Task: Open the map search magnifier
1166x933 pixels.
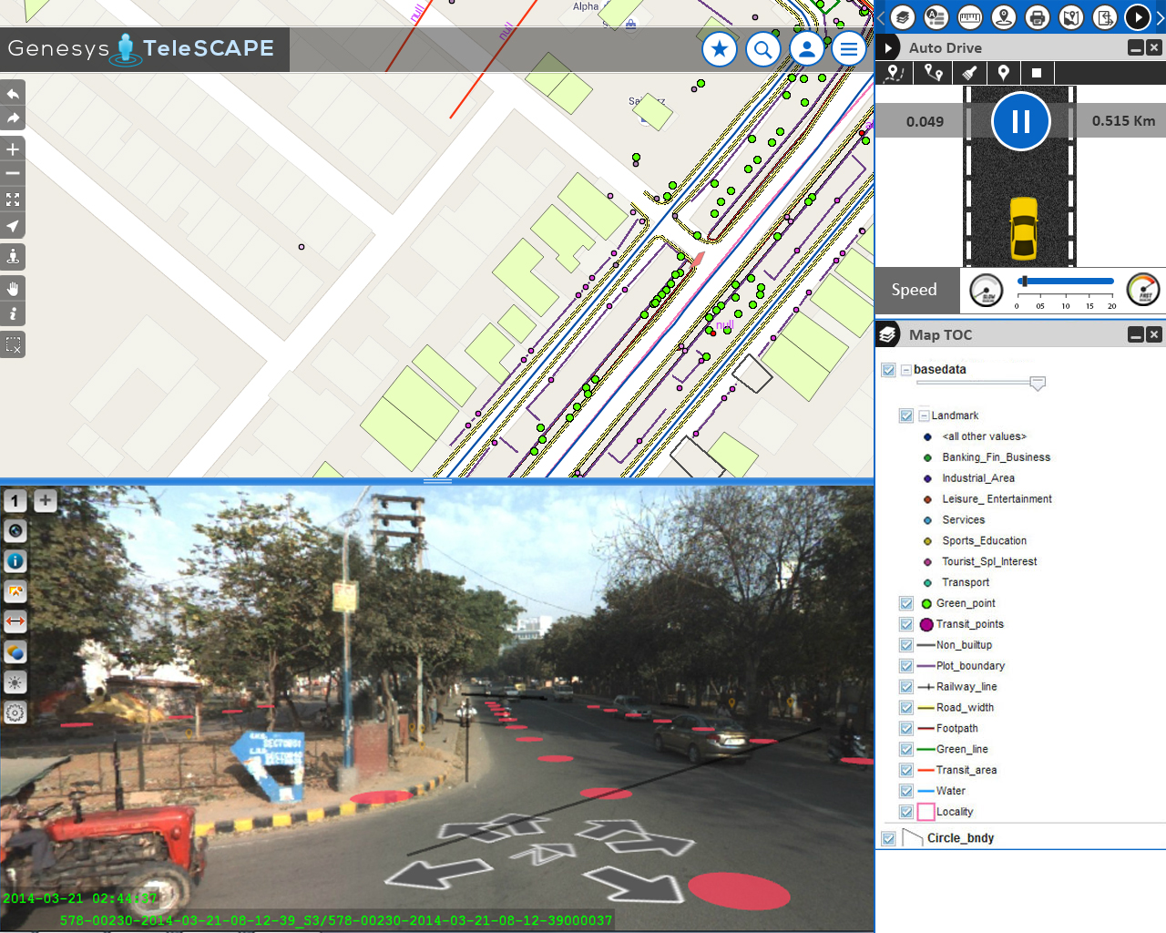Action: (x=763, y=49)
